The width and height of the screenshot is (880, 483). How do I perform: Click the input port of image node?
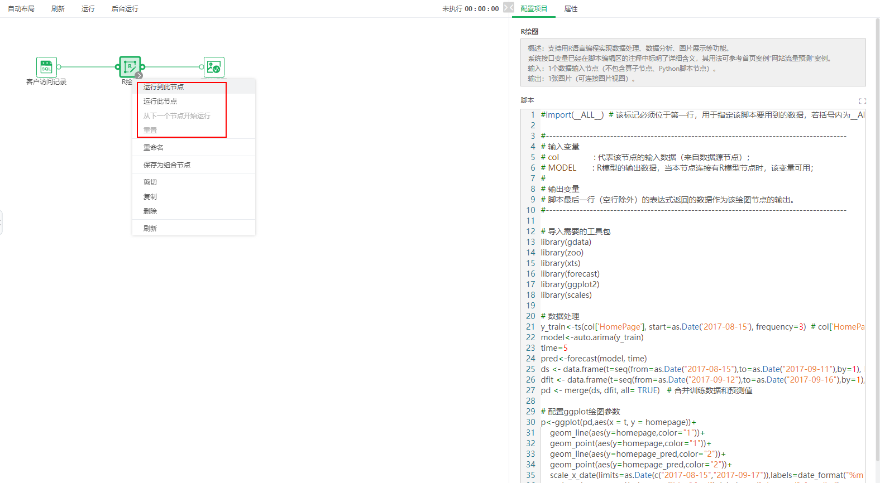(202, 67)
